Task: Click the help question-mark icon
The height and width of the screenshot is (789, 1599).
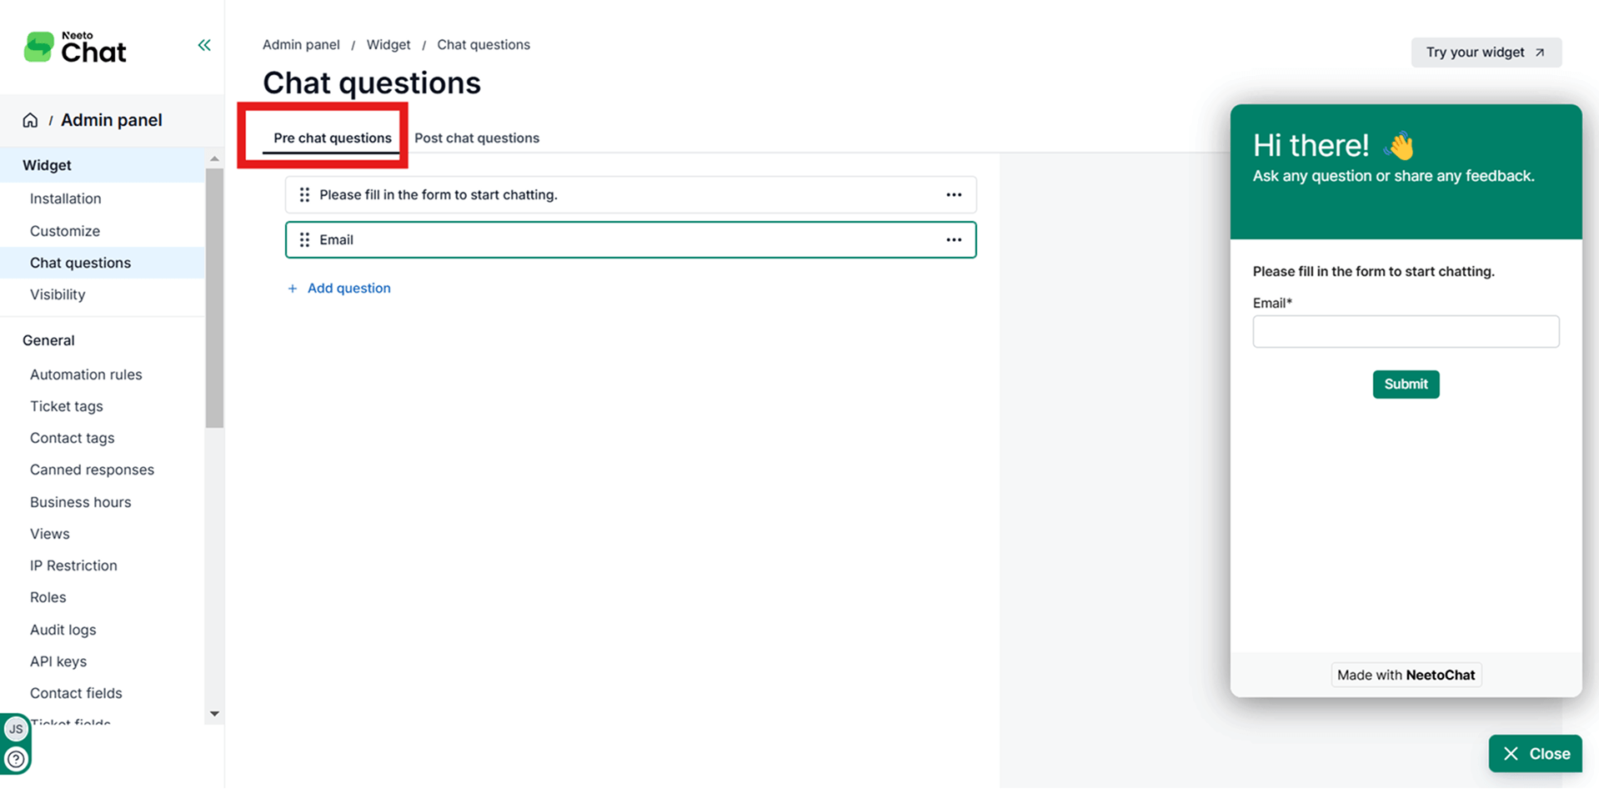Action: pyautogui.click(x=16, y=759)
